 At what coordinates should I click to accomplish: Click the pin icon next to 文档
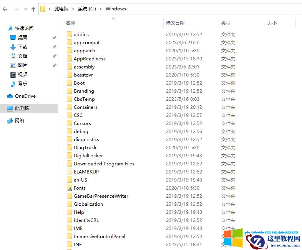pyautogui.click(x=55, y=56)
